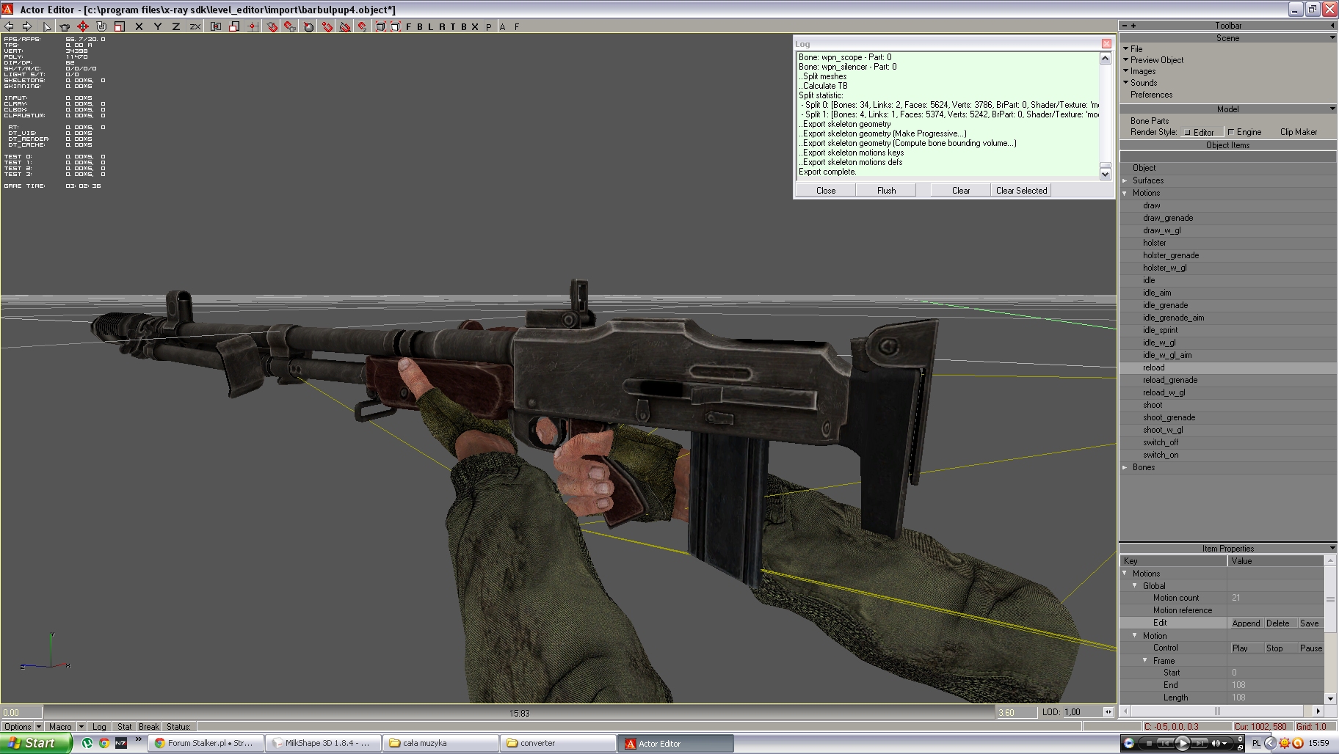
Task: Activate the Scale tool
Action: click(x=119, y=26)
